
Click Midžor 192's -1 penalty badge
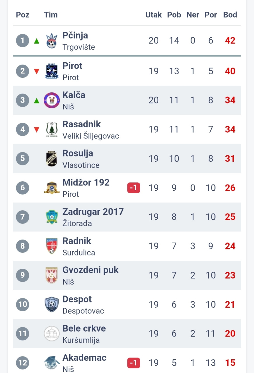click(x=134, y=188)
